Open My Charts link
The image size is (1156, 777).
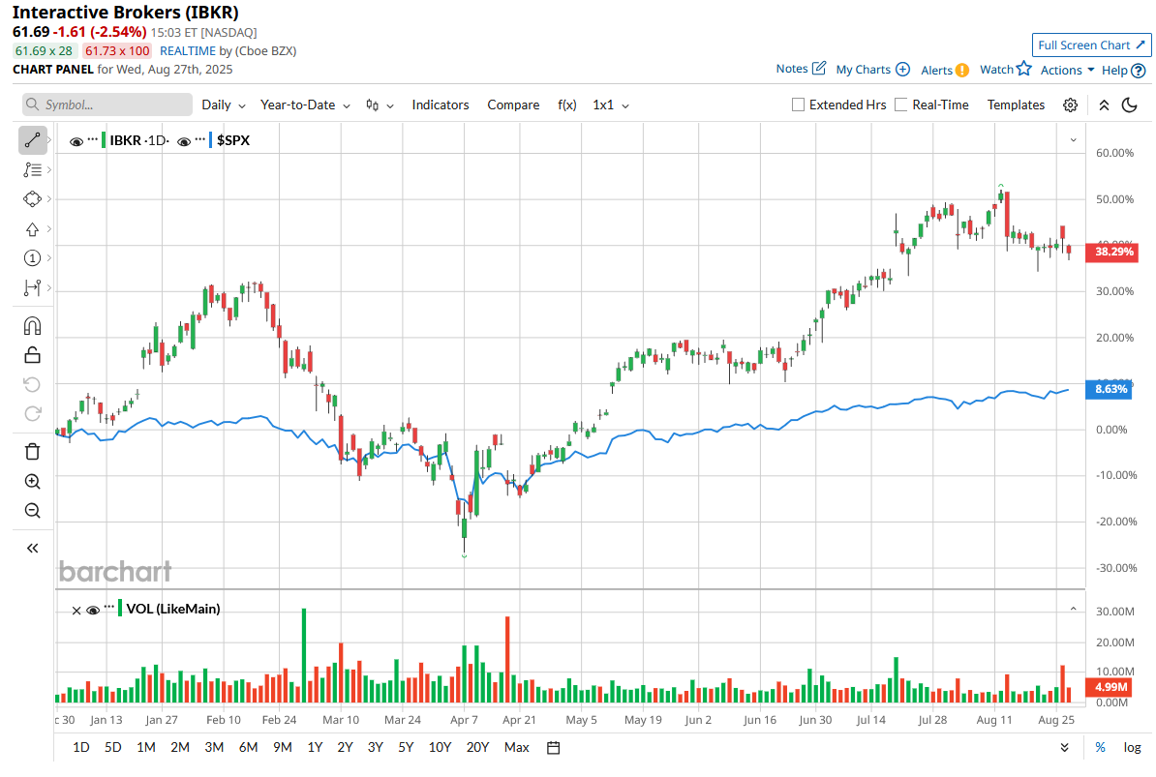(864, 70)
